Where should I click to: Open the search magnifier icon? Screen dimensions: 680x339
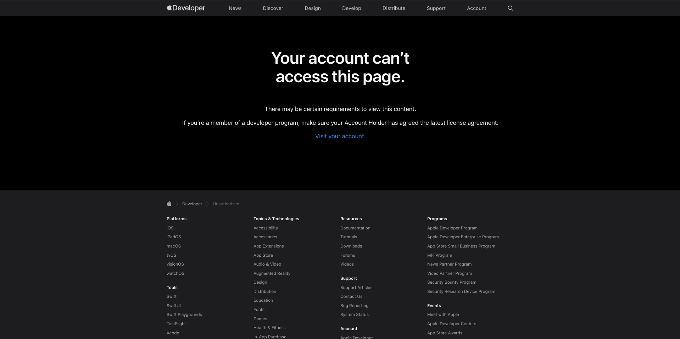[511, 8]
